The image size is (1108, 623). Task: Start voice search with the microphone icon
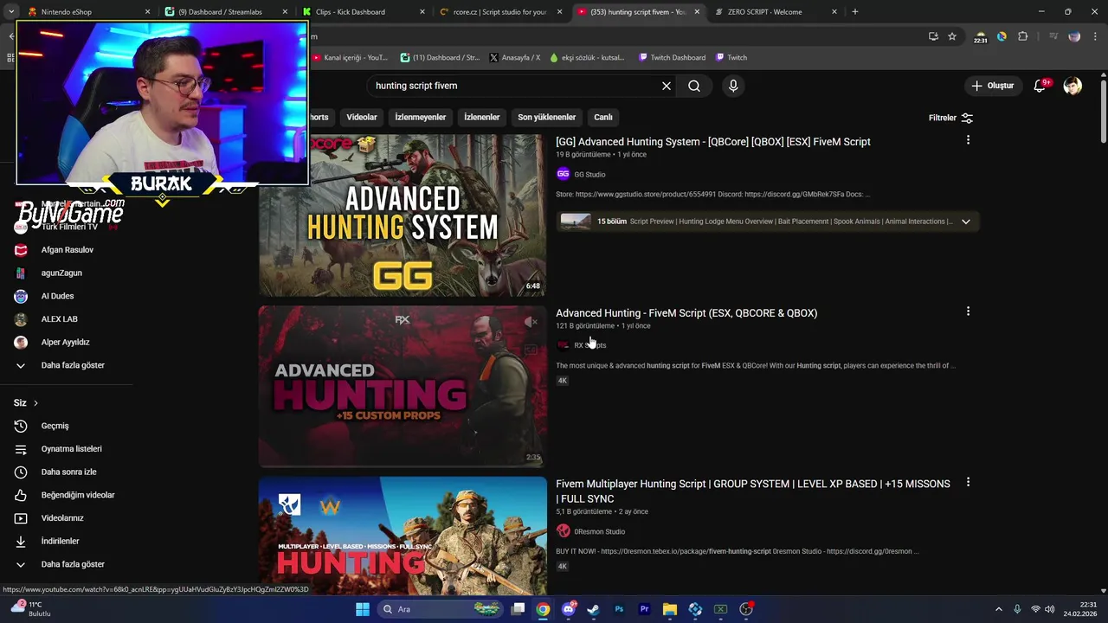coord(733,86)
